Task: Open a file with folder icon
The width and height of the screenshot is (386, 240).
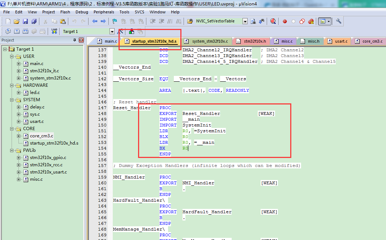Action: click(17, 21)
